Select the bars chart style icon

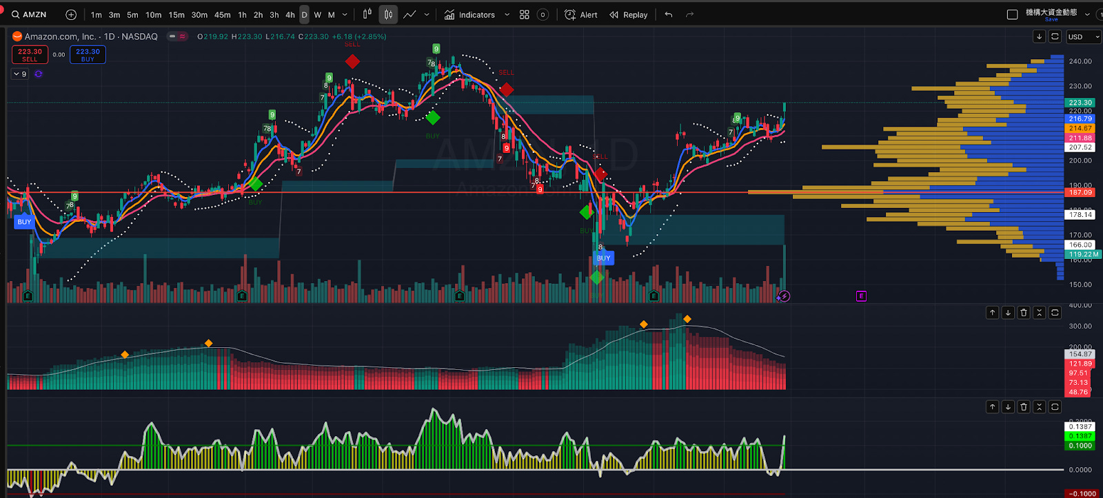367,14
